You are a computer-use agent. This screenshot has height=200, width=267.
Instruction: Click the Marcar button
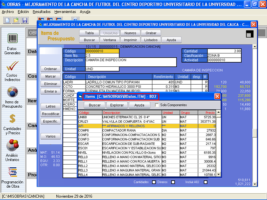51,76
